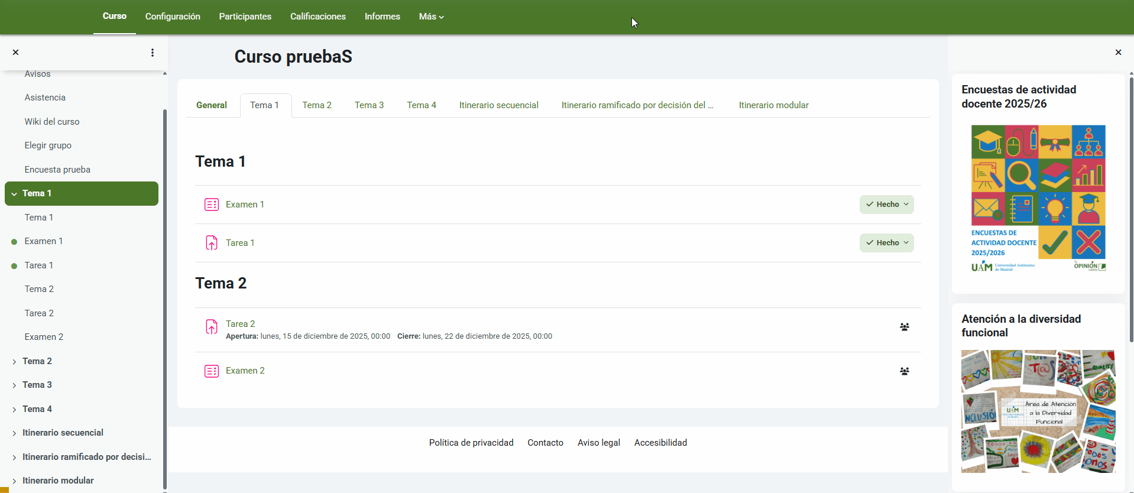Viewport: 1134px width, 493px height.
Task: Click the Examen 2 quiz icon
Action: click(x=211, y=371)
